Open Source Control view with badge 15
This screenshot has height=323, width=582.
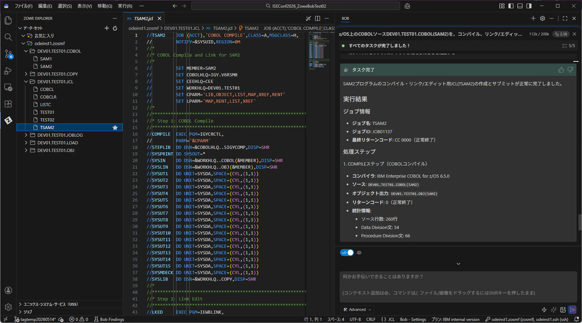click(8, 54)
